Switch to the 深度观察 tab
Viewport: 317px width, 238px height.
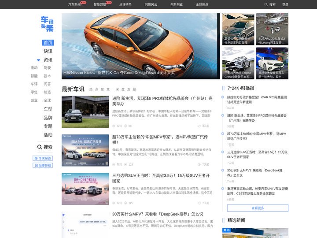pos(126,89)
